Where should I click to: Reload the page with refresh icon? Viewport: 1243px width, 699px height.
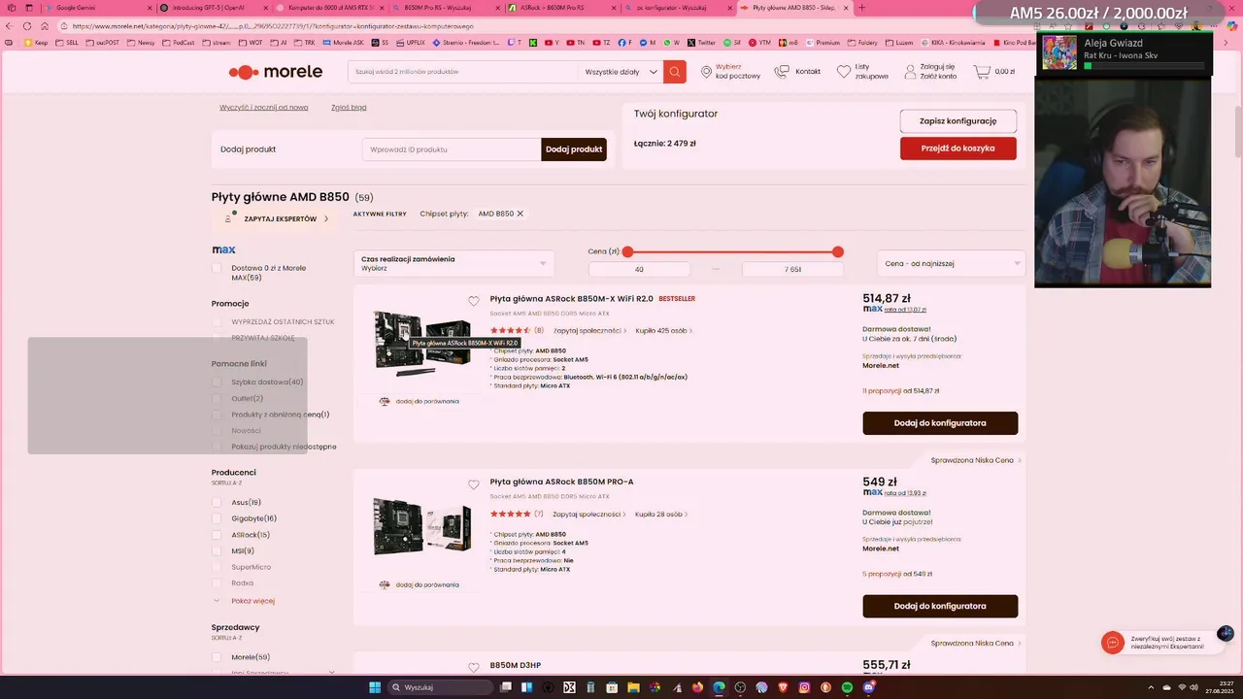(26, 25)
